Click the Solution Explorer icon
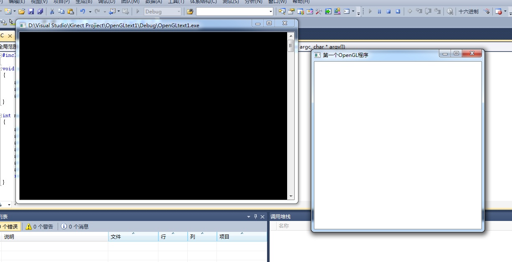The height and width of the screenshot is (262, 512). coord(282,11)
